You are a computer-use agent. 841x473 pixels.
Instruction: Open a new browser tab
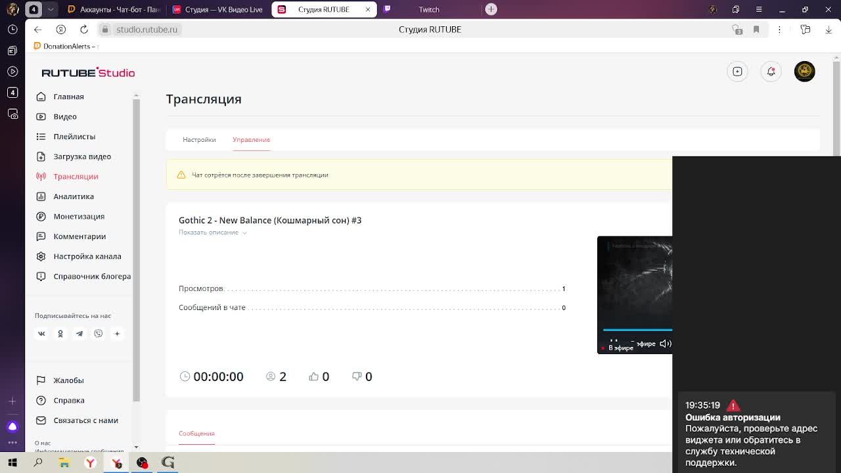pos(491,9)
